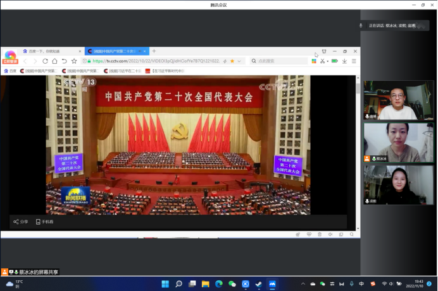Image resolution: width=438 pixels, height=291 pixels.
Task: Expand the screenshot tool dropdown arrow
Action: click(x=327, y=61)
